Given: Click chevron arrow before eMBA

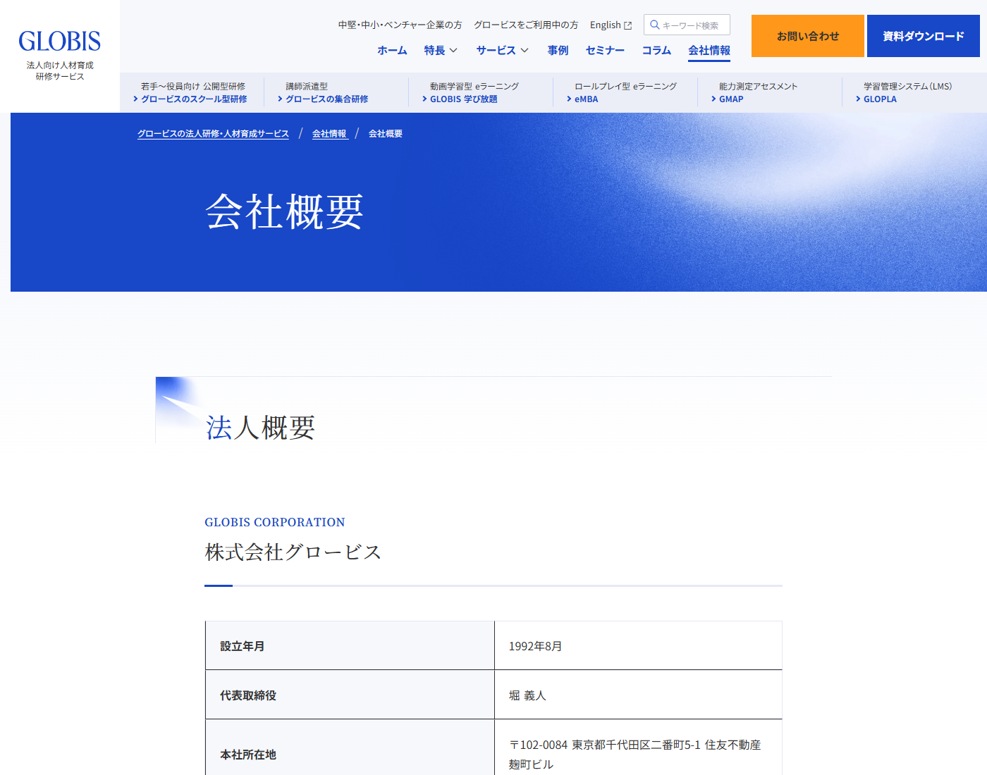Looking at the screenshot, I should tap(569, 99).
